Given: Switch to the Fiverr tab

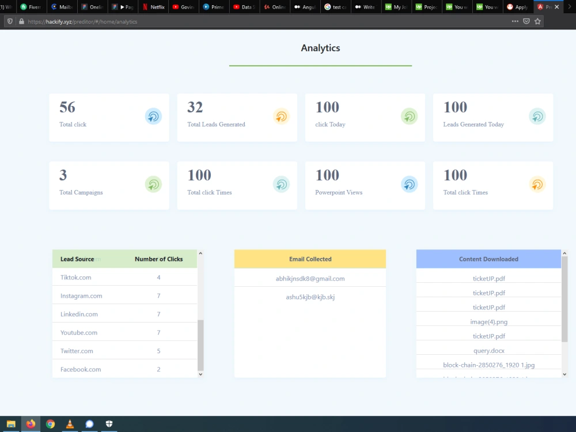Looking at the screenshot, I should point(31,6).
